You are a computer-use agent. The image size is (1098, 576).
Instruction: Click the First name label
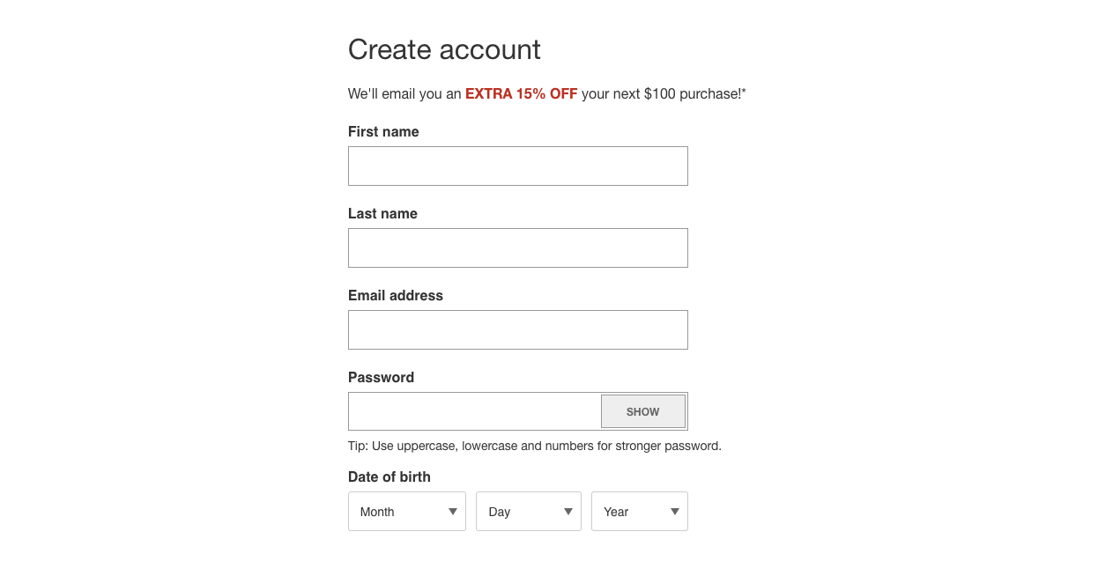click(x=383, y=132)
